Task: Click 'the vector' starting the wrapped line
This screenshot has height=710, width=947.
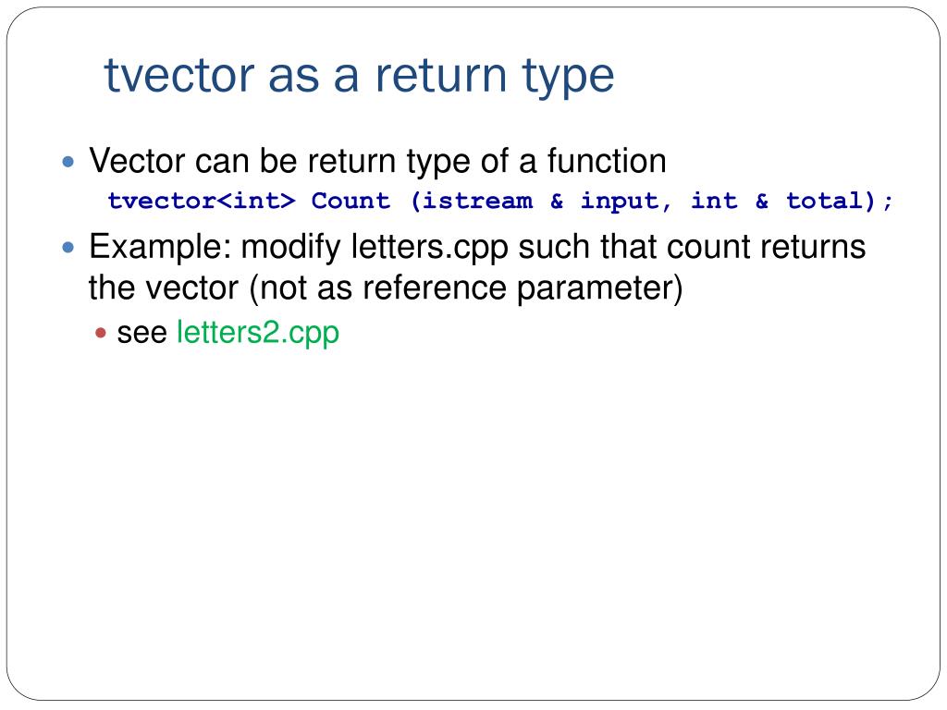Action: 164,288
